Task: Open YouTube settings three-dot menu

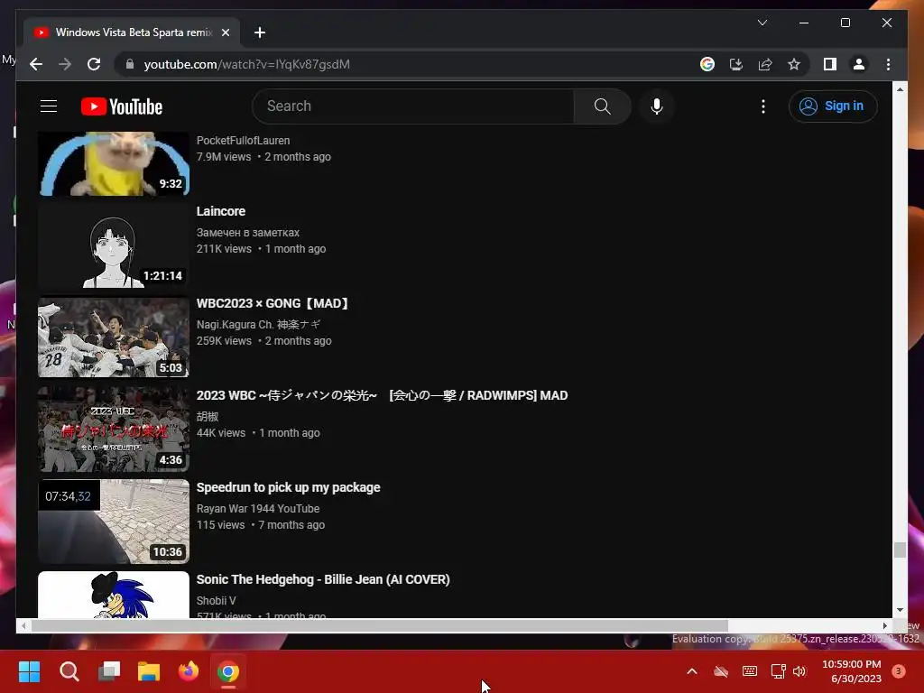Action: click(x=763, y=106)
